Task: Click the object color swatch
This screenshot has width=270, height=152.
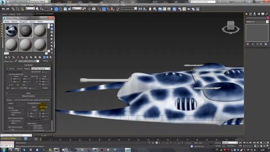Action: point(268,18)
